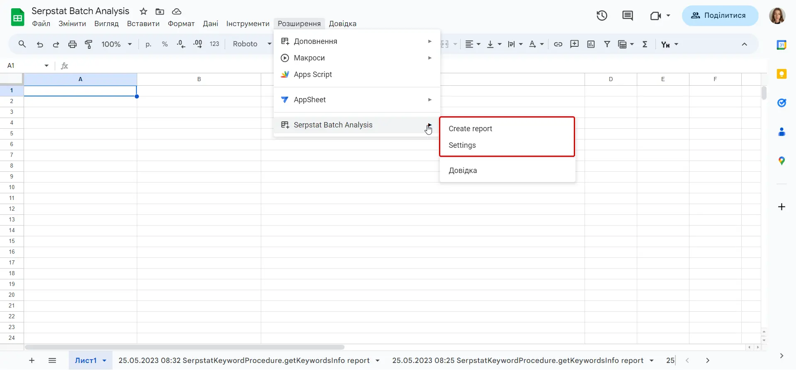The width and height of the screenshot is (796, 370).
Task: Open functions sigma icon
Action: pyautogui.click(x=645, y=44)
